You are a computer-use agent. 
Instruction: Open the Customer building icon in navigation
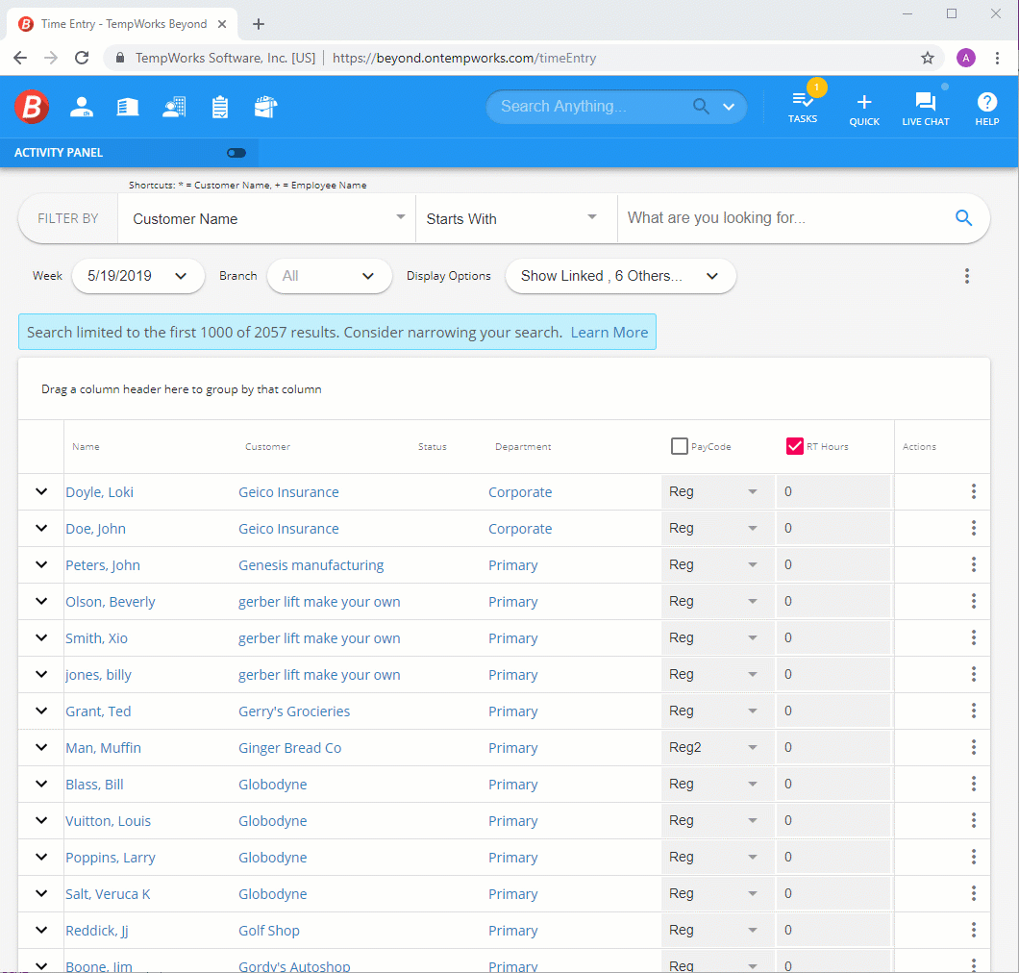click(127, 108)
